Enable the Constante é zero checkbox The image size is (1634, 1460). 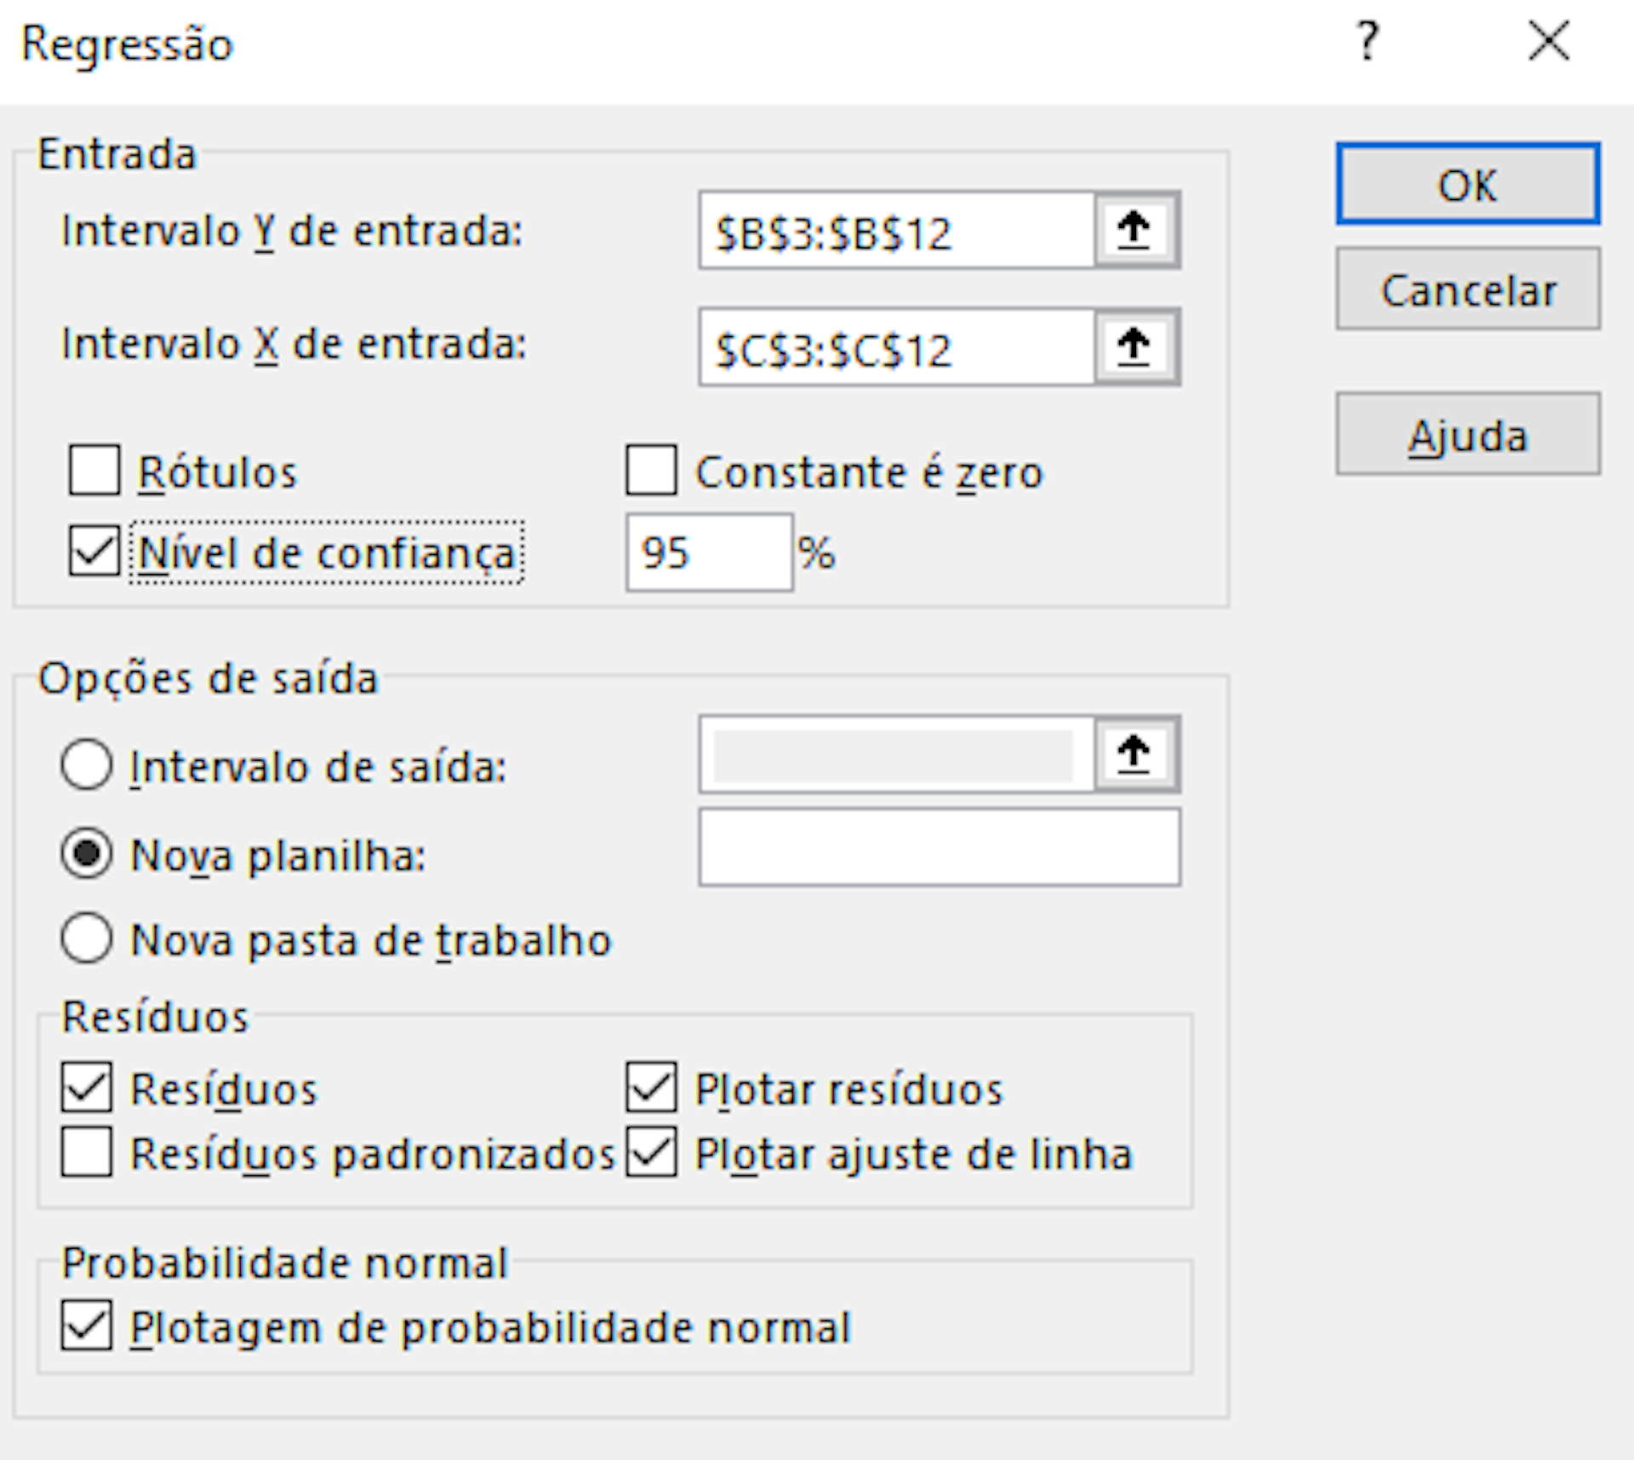(x=649, y=471)
